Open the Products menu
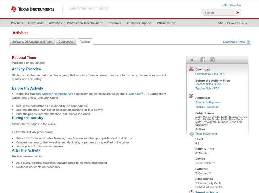Viewport: 259px width, 193px height. point(17,23)
